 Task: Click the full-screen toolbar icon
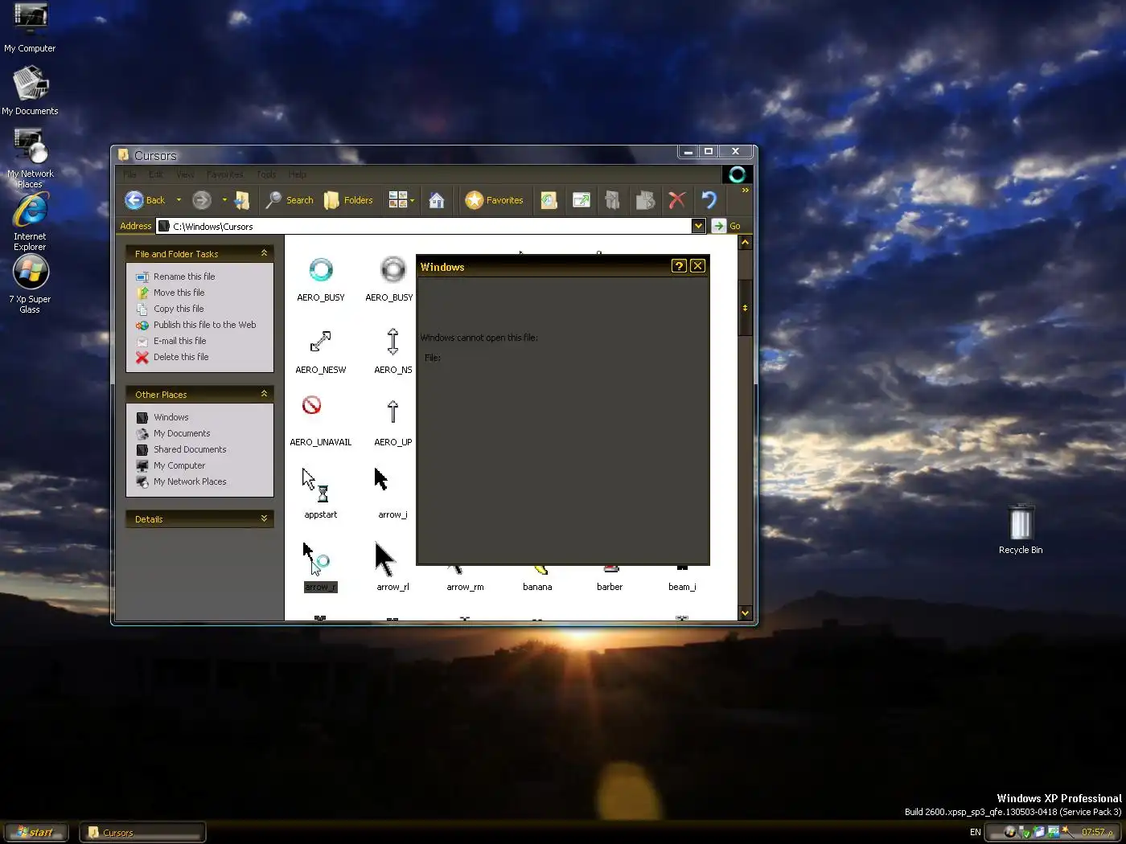[x=581, y=200]
